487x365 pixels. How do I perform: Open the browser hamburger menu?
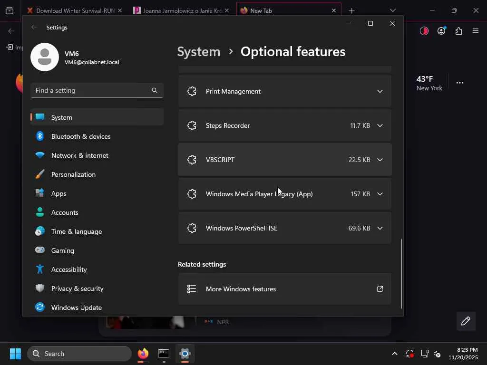pos(476,31)
